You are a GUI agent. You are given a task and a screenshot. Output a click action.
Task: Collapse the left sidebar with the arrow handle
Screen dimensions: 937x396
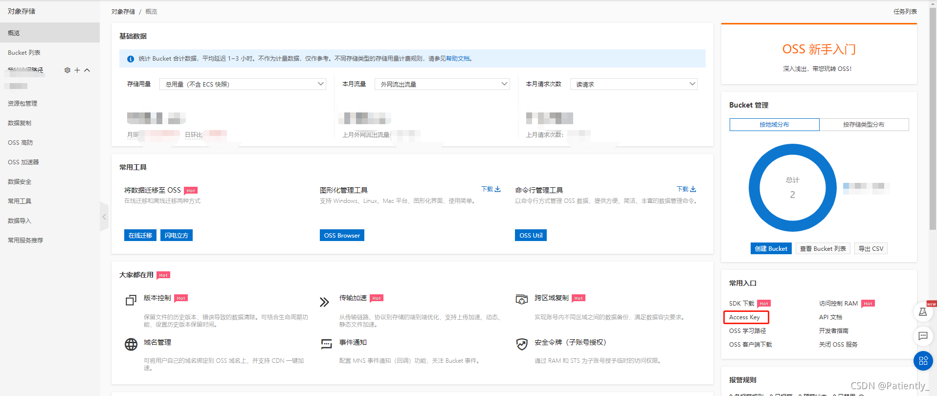104,217
